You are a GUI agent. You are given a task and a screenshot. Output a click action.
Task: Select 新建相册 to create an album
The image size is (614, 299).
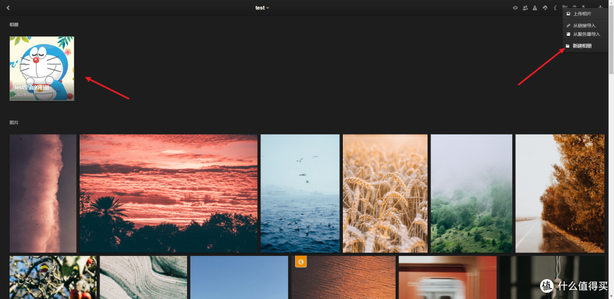pyautogui.click(x=582, y=46)
